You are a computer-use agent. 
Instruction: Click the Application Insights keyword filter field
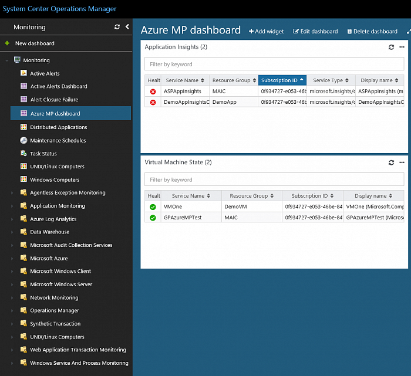(x=274, y=65)
